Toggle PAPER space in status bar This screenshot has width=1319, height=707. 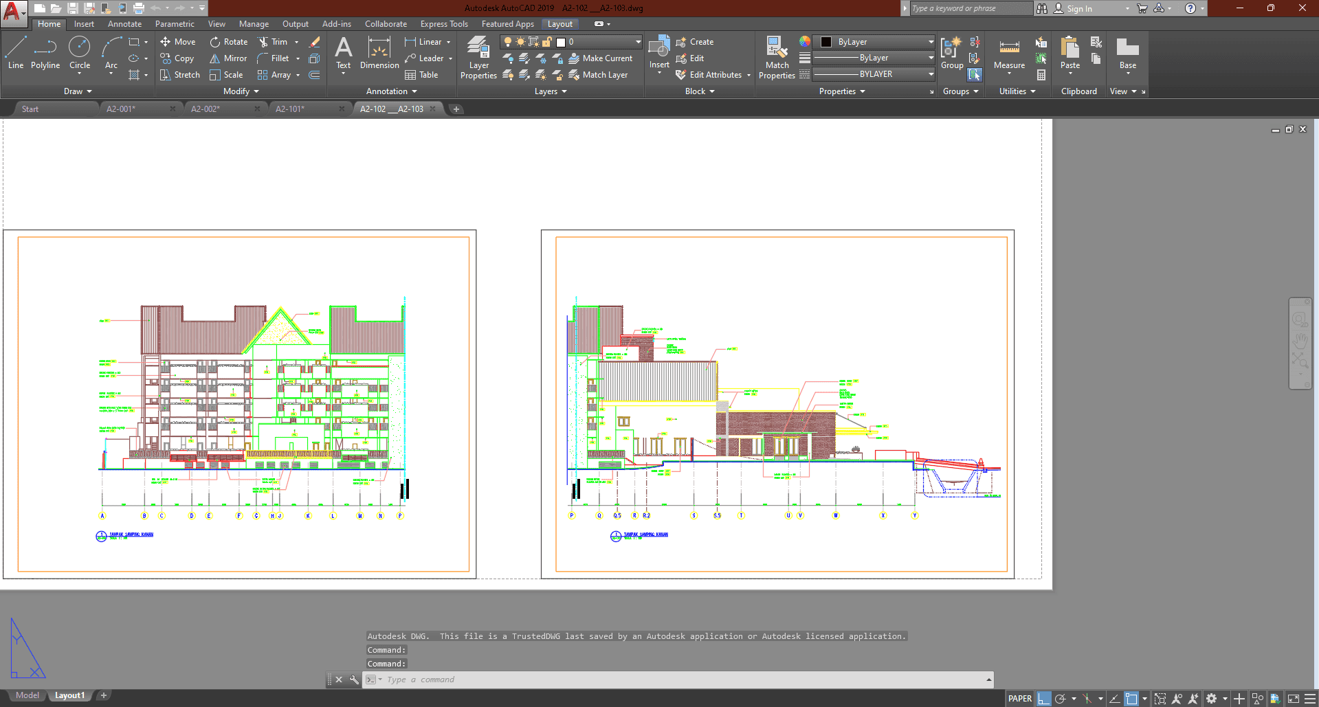1019,699
